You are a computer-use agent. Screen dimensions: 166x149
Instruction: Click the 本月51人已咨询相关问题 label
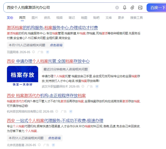coord(26,138)
